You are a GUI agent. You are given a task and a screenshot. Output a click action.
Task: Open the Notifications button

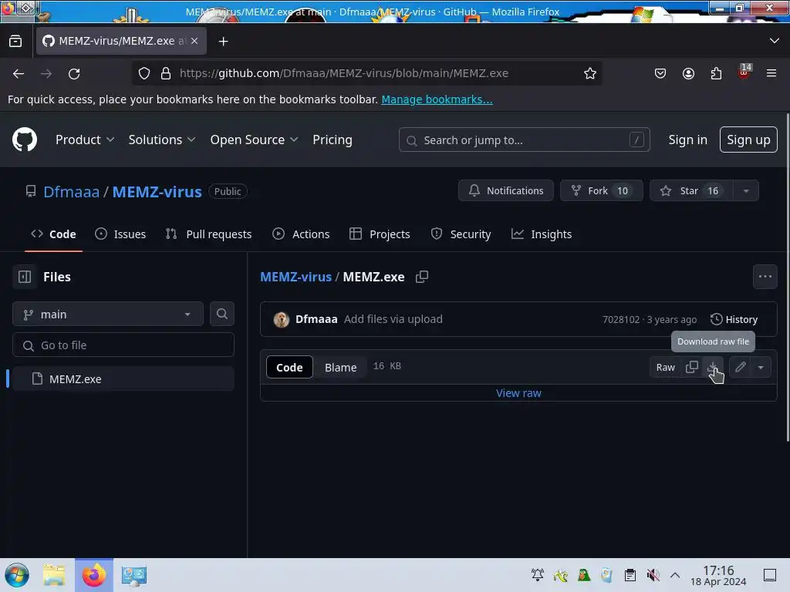pos(506,191)
